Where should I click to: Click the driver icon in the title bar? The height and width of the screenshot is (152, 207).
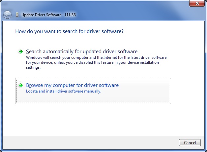(x=17, y=15)
